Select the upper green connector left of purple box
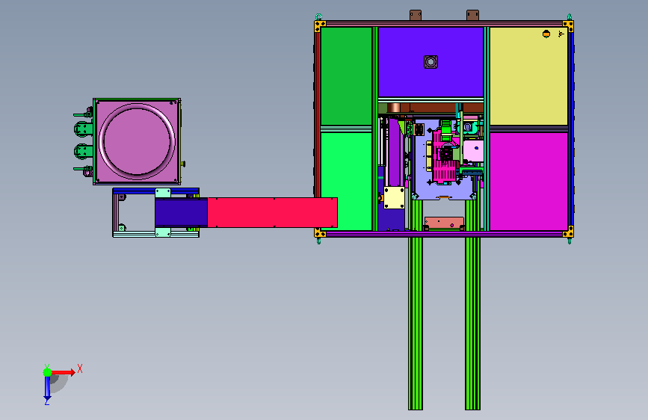Screen dimensions: 648x420 click(84, 129)
